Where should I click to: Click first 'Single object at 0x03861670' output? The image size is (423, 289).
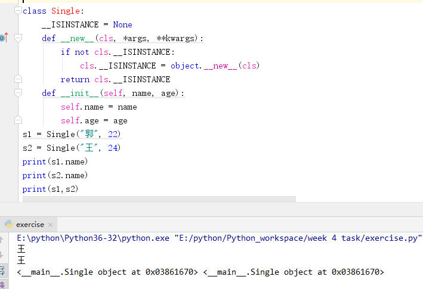pyautogui.click(x=107, y=272)
